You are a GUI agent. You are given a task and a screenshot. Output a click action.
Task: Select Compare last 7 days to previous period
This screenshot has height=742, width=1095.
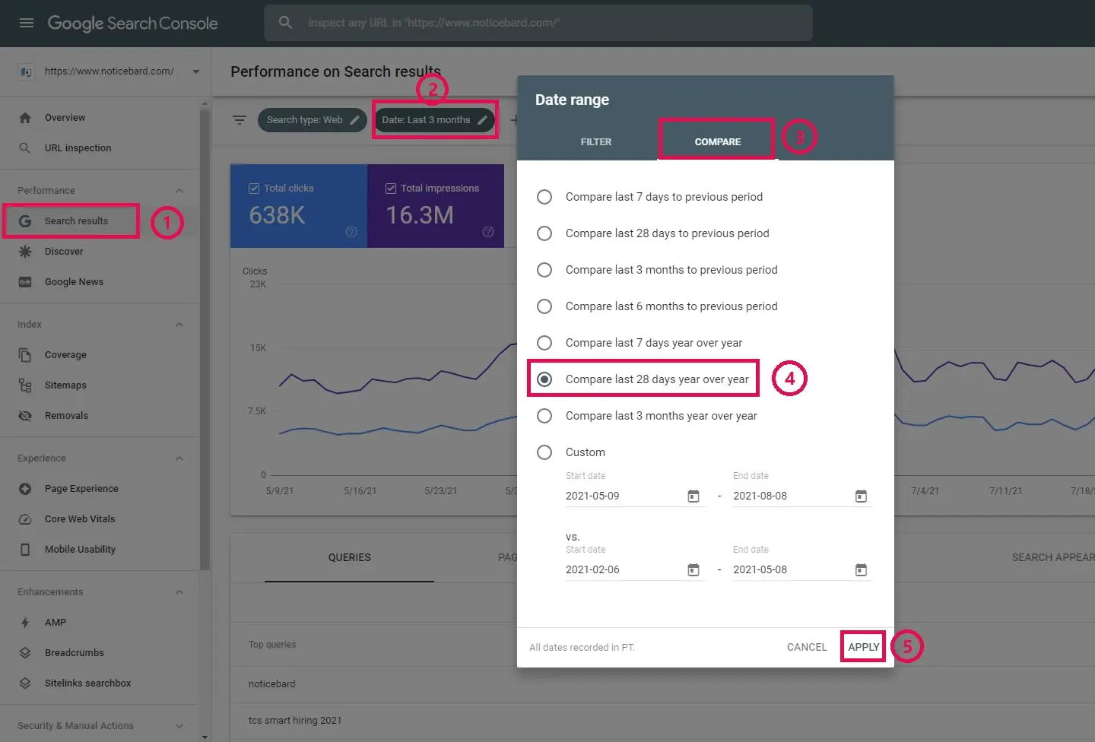point(544,197)
